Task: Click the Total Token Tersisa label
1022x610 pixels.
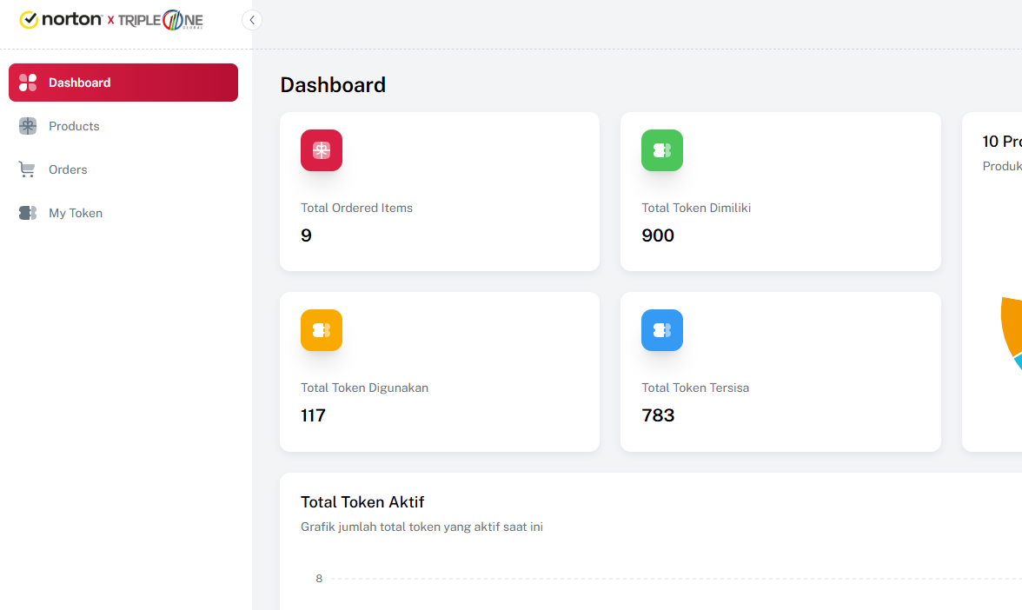Action: tap(695, 388)
